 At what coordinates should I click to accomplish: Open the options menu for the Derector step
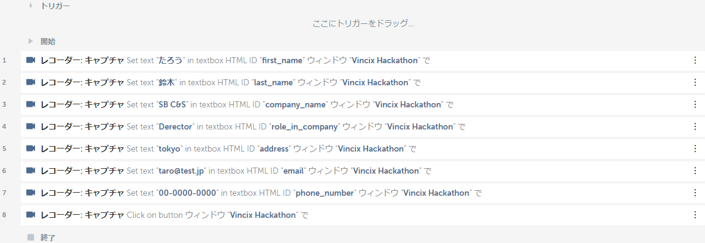pos(695,126)
